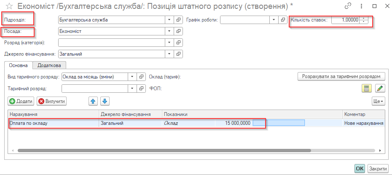Click the empty Розряд (категорія) input field

pos(112,43)
